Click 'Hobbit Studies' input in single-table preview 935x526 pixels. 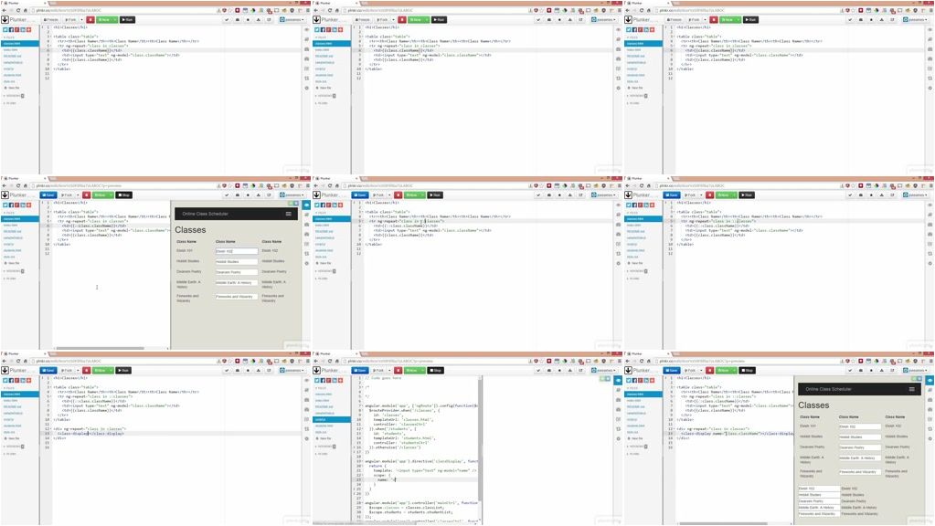coord(237,261)
